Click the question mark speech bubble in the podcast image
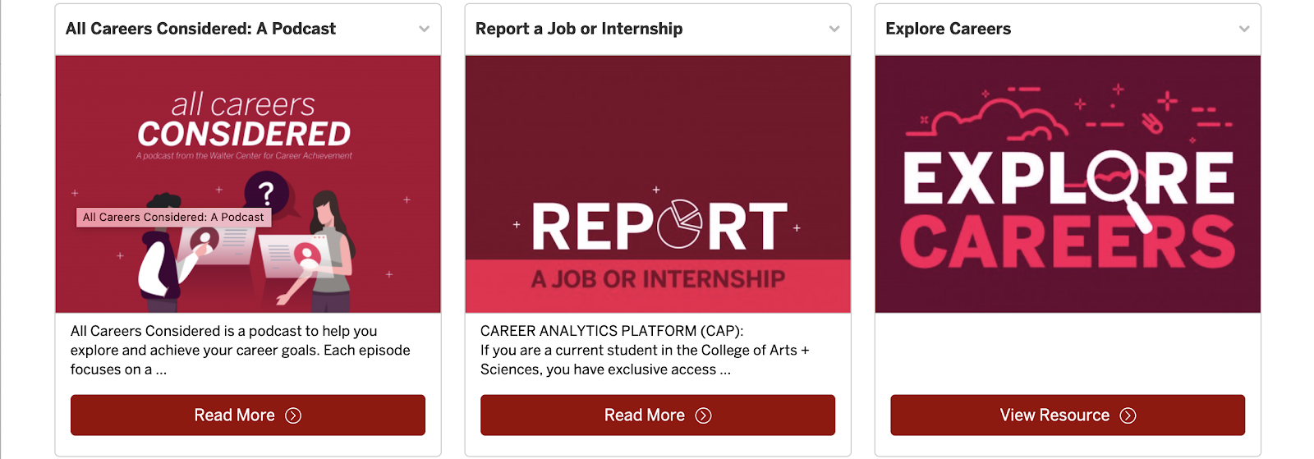 [266, 193]
